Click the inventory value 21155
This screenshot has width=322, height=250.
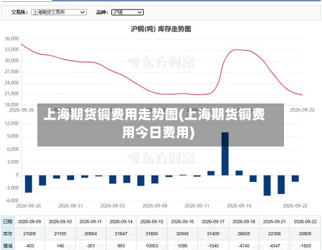pyautogui.click(x=60, y=234)
